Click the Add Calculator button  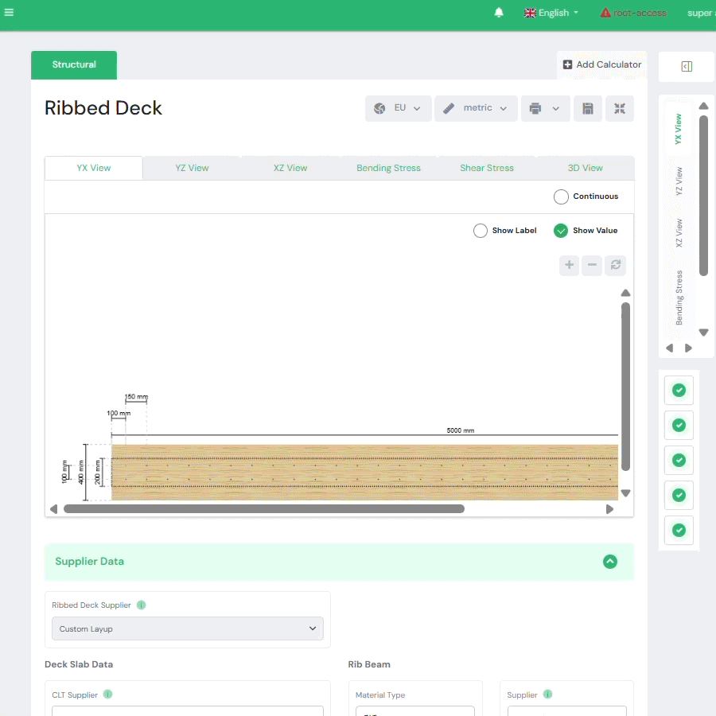tap(601, 64)
